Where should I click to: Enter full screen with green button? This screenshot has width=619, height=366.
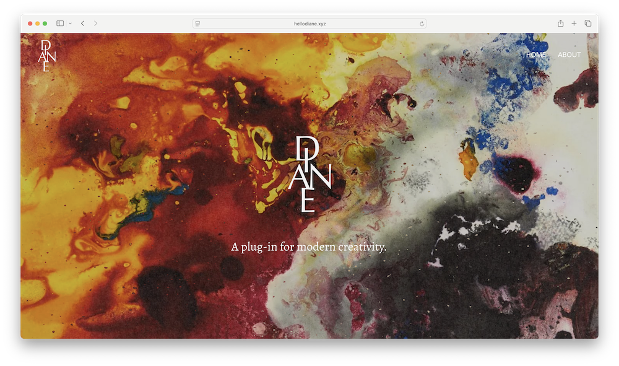coord(45,24)
